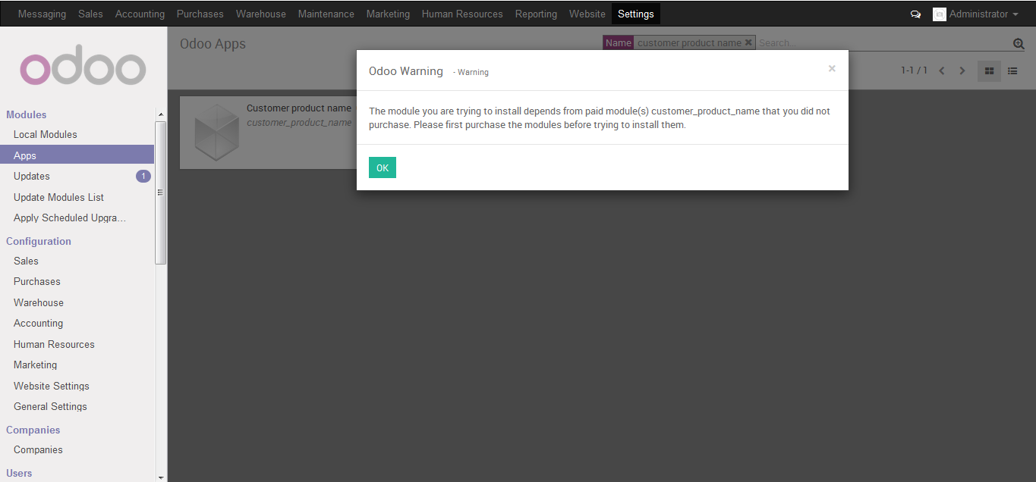Open the Purchases top menu
This screenshot has height=482, width=1036.
tap(200, 14)
